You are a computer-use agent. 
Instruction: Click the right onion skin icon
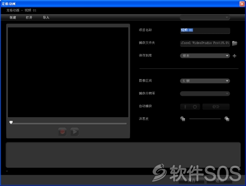pyautogui.click(x=227, y=119)
